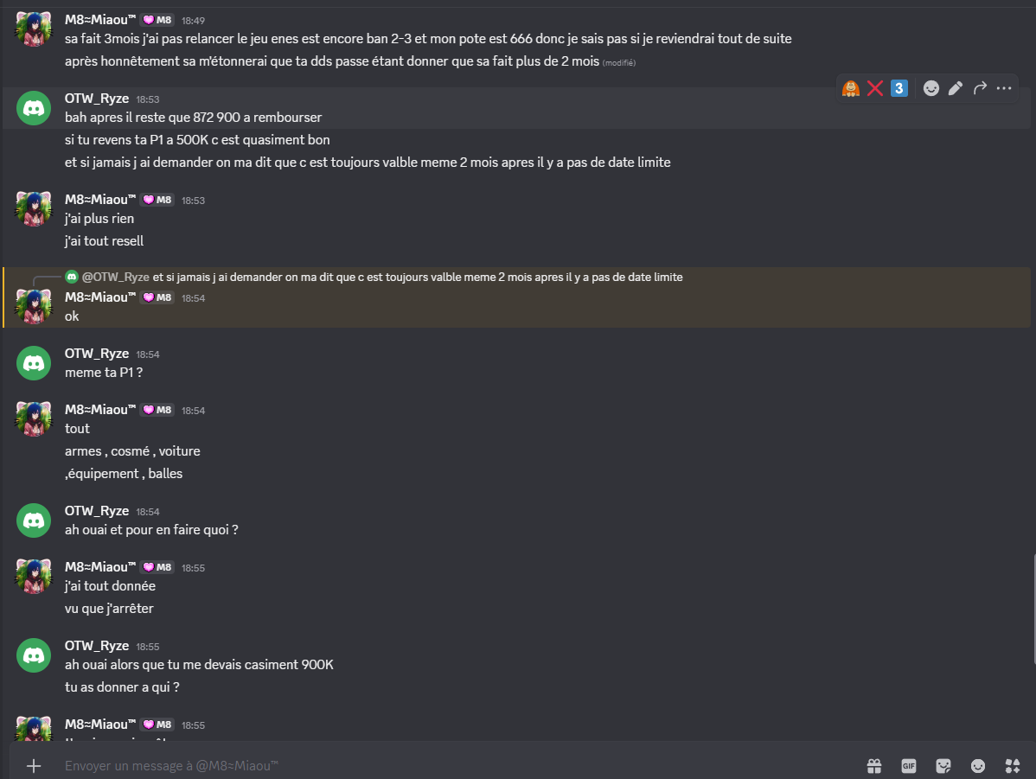Open the GIF picker
1036x779 pixels.
coord(909,765)
